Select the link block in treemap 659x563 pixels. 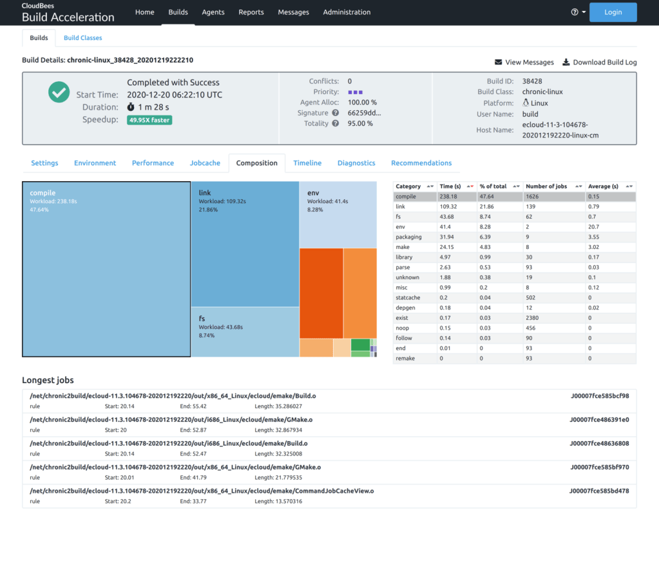pyautogui.click(x=245, y=244)
